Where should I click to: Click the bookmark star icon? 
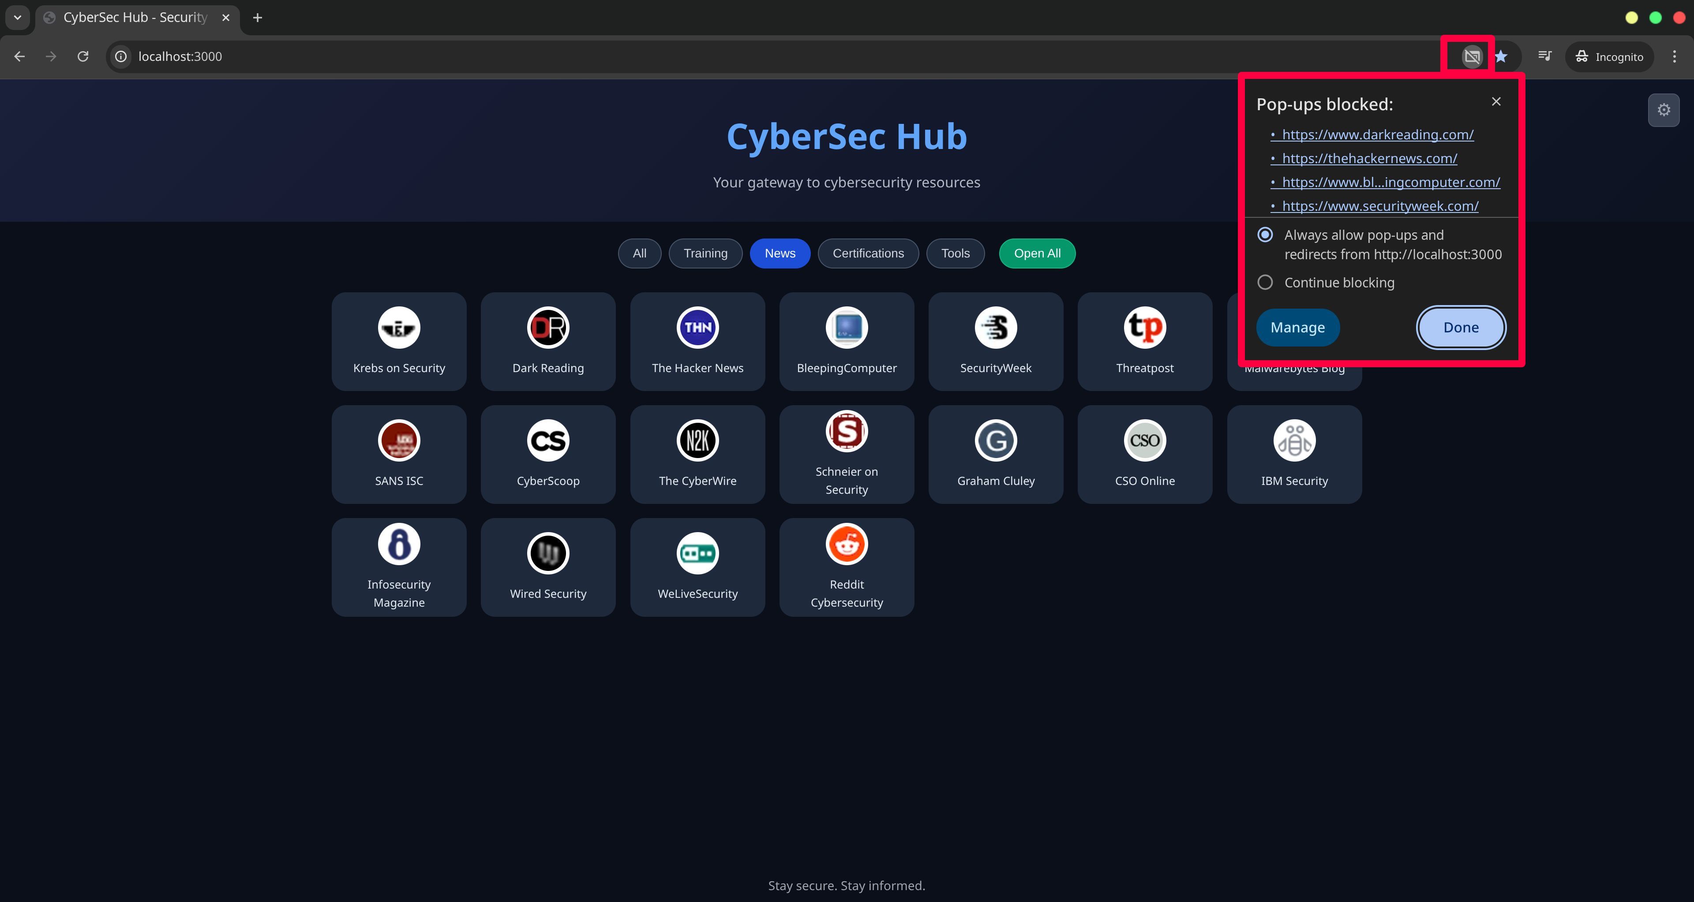click(x=1501, y=56)
